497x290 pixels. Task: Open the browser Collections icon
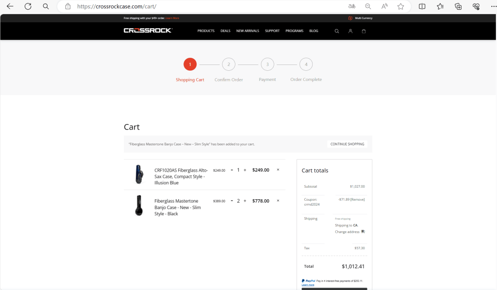pyautogui.click(x=458, y=6)
